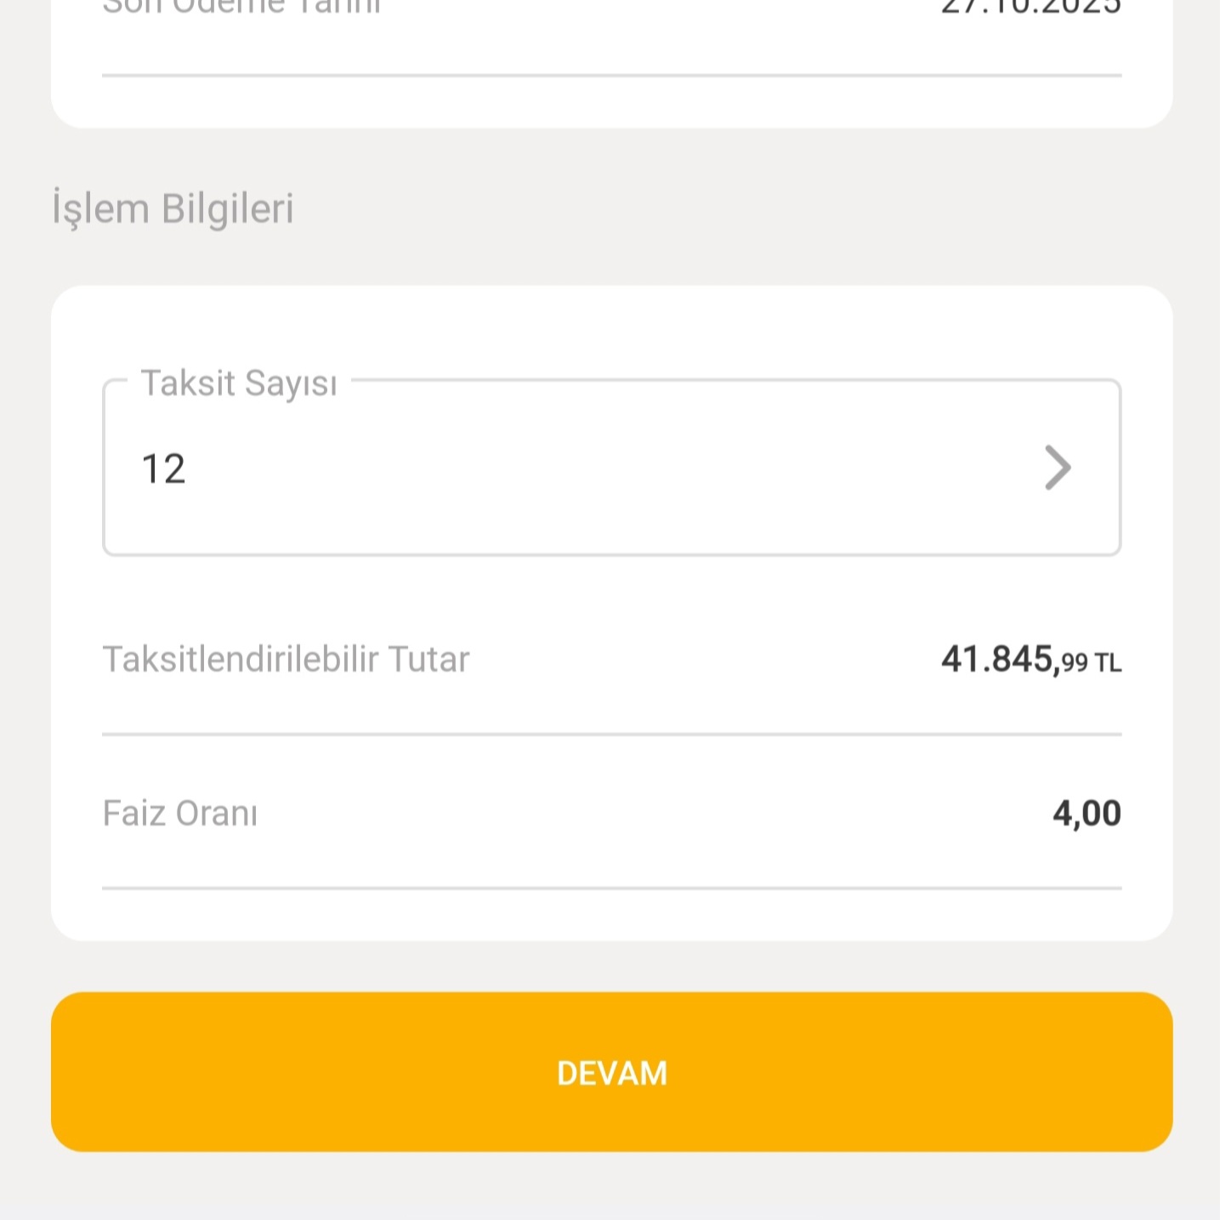Tap the cut-off Son Ödeme Tarihi label
The height and width of the screenshot is (1220, 1220).
point(241,7)
